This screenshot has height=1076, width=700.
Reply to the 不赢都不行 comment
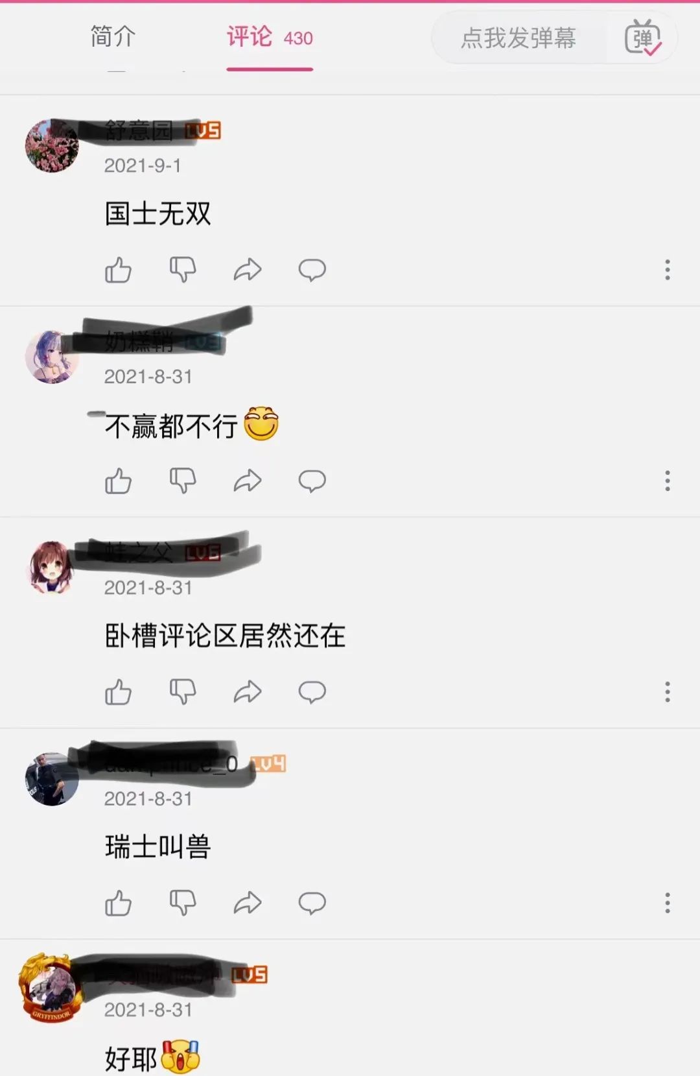312,481
